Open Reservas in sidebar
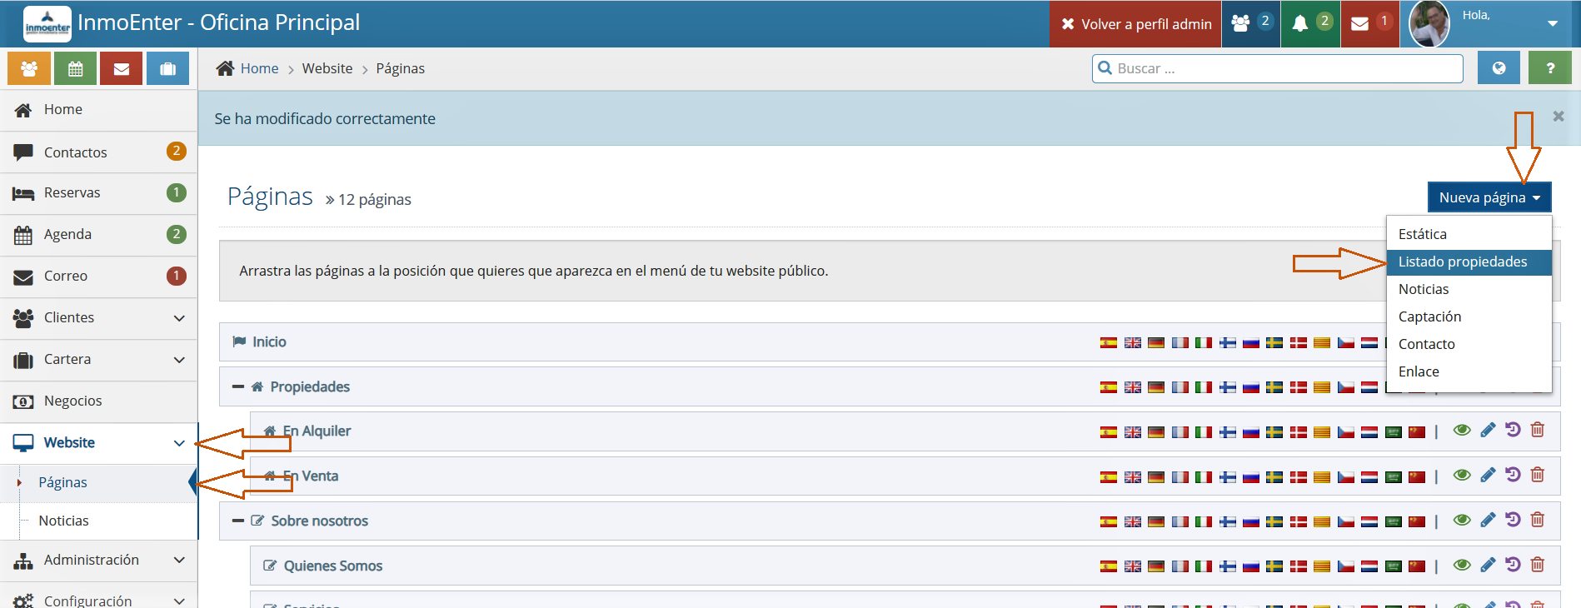 [98, 193]
